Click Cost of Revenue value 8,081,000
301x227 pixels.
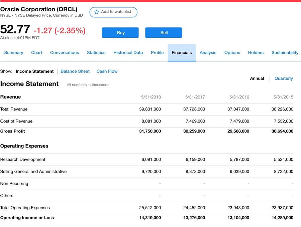[151, 121]
